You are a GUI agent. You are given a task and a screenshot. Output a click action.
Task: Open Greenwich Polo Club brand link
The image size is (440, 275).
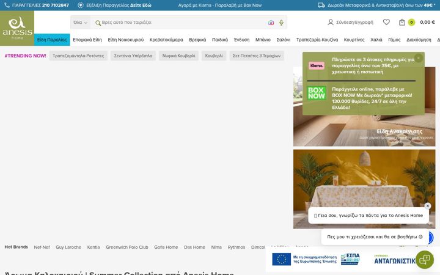pos(127,248)
